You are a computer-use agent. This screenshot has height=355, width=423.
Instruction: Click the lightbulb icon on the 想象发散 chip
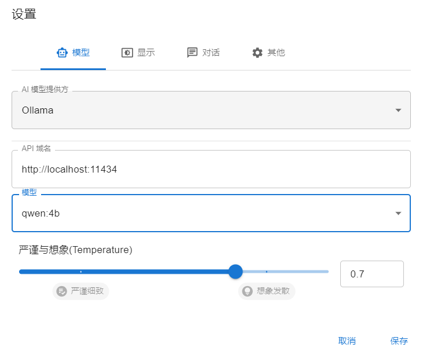pos(248,291)
